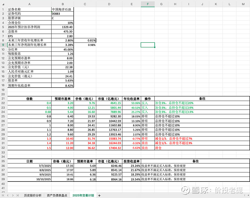This screenshot has height=198, width=250.
Task: Click date cell 7/7/2025
Action: click(29, 166)
